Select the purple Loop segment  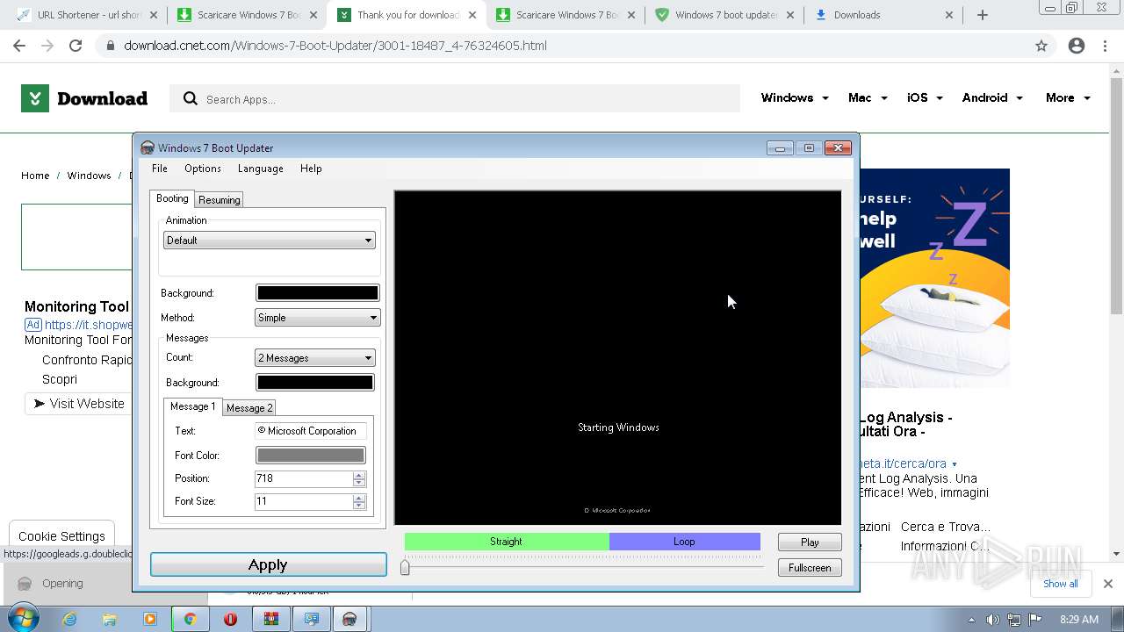[685, 542]
